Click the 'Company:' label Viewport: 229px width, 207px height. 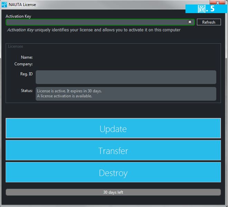click(23, 64)
